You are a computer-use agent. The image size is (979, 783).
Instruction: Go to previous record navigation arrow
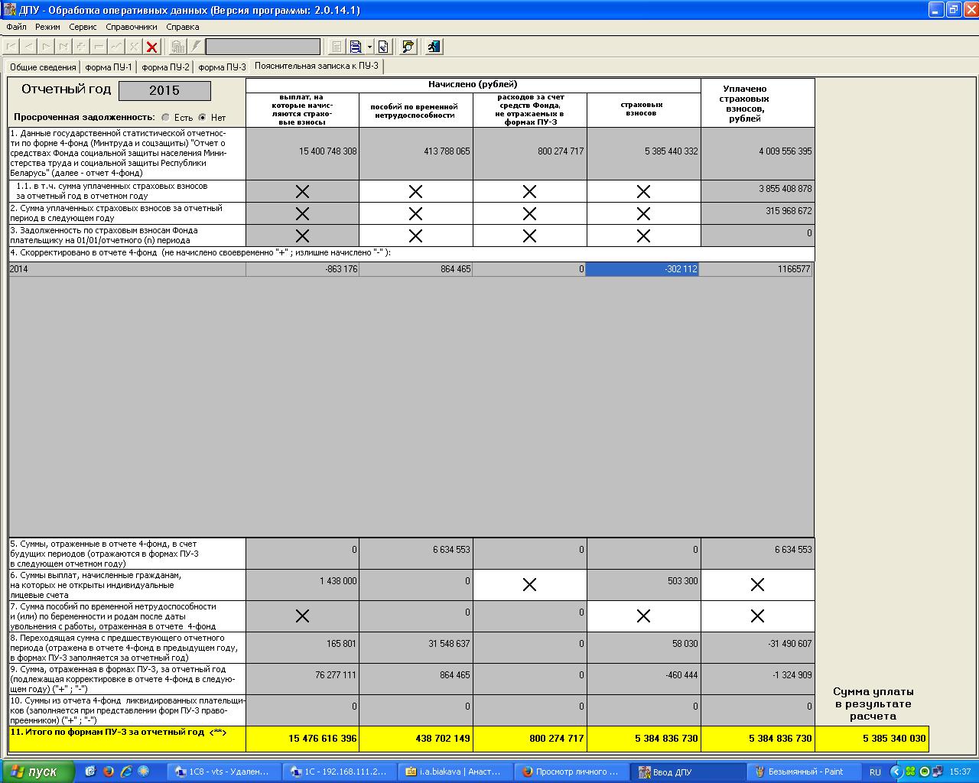pyautogui.click(x=28, y=47)
